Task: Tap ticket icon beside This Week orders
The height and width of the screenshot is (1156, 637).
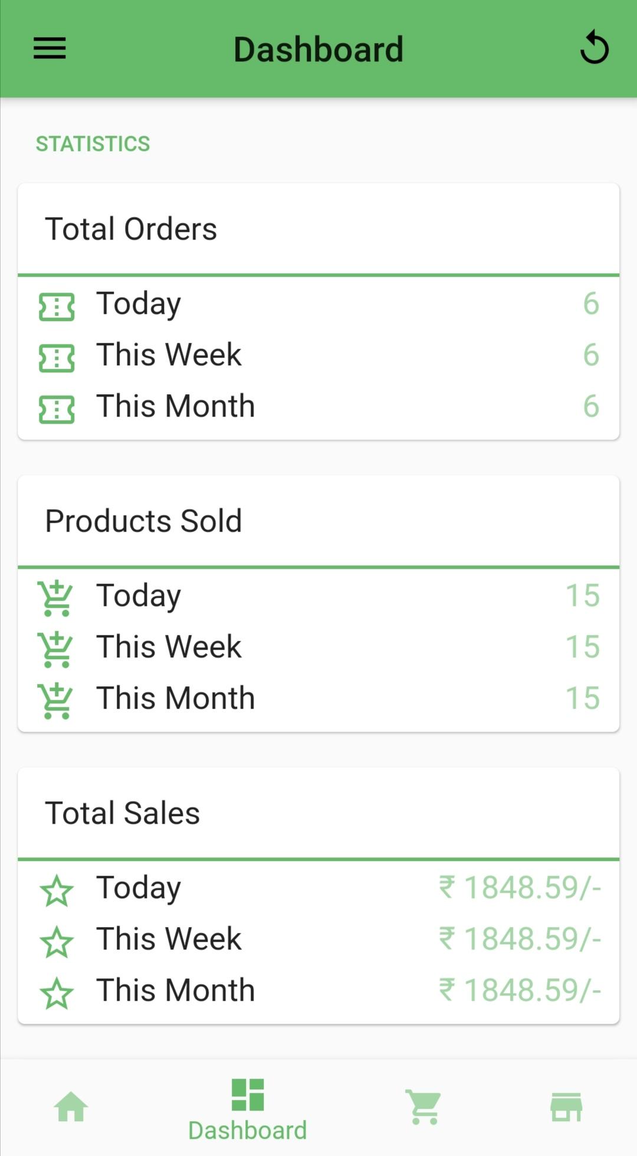Action: 57,358
